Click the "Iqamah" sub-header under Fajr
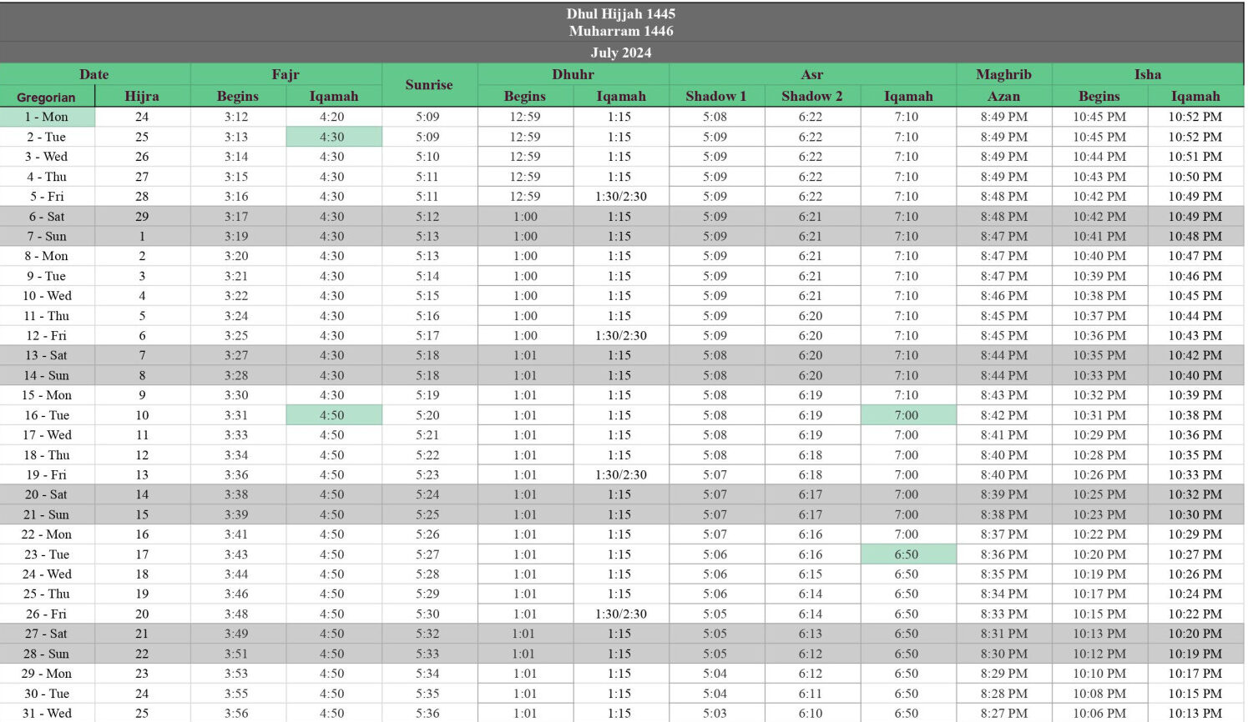The image size is (1248, 722). tap(334, 96)
